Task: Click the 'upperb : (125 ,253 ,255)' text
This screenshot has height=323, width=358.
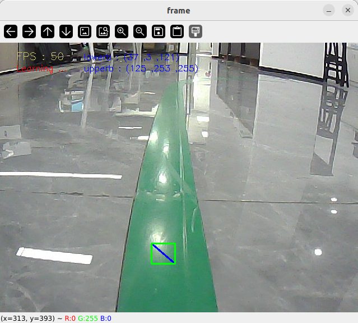Action: tap(141, 69)
